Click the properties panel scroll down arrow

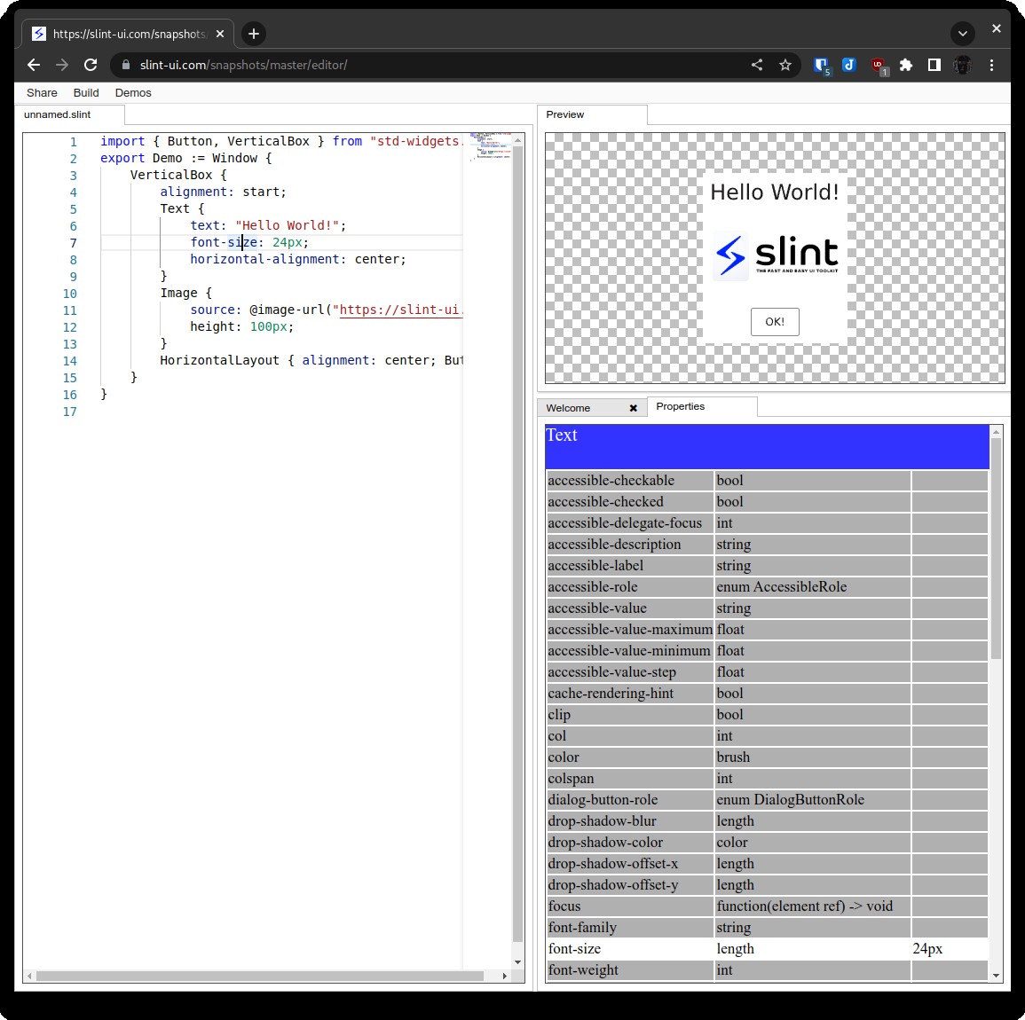pos(997,976)
